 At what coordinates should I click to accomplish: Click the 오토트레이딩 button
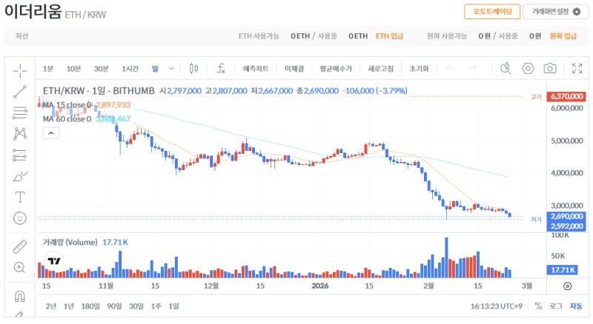click(x=492, y=12)
